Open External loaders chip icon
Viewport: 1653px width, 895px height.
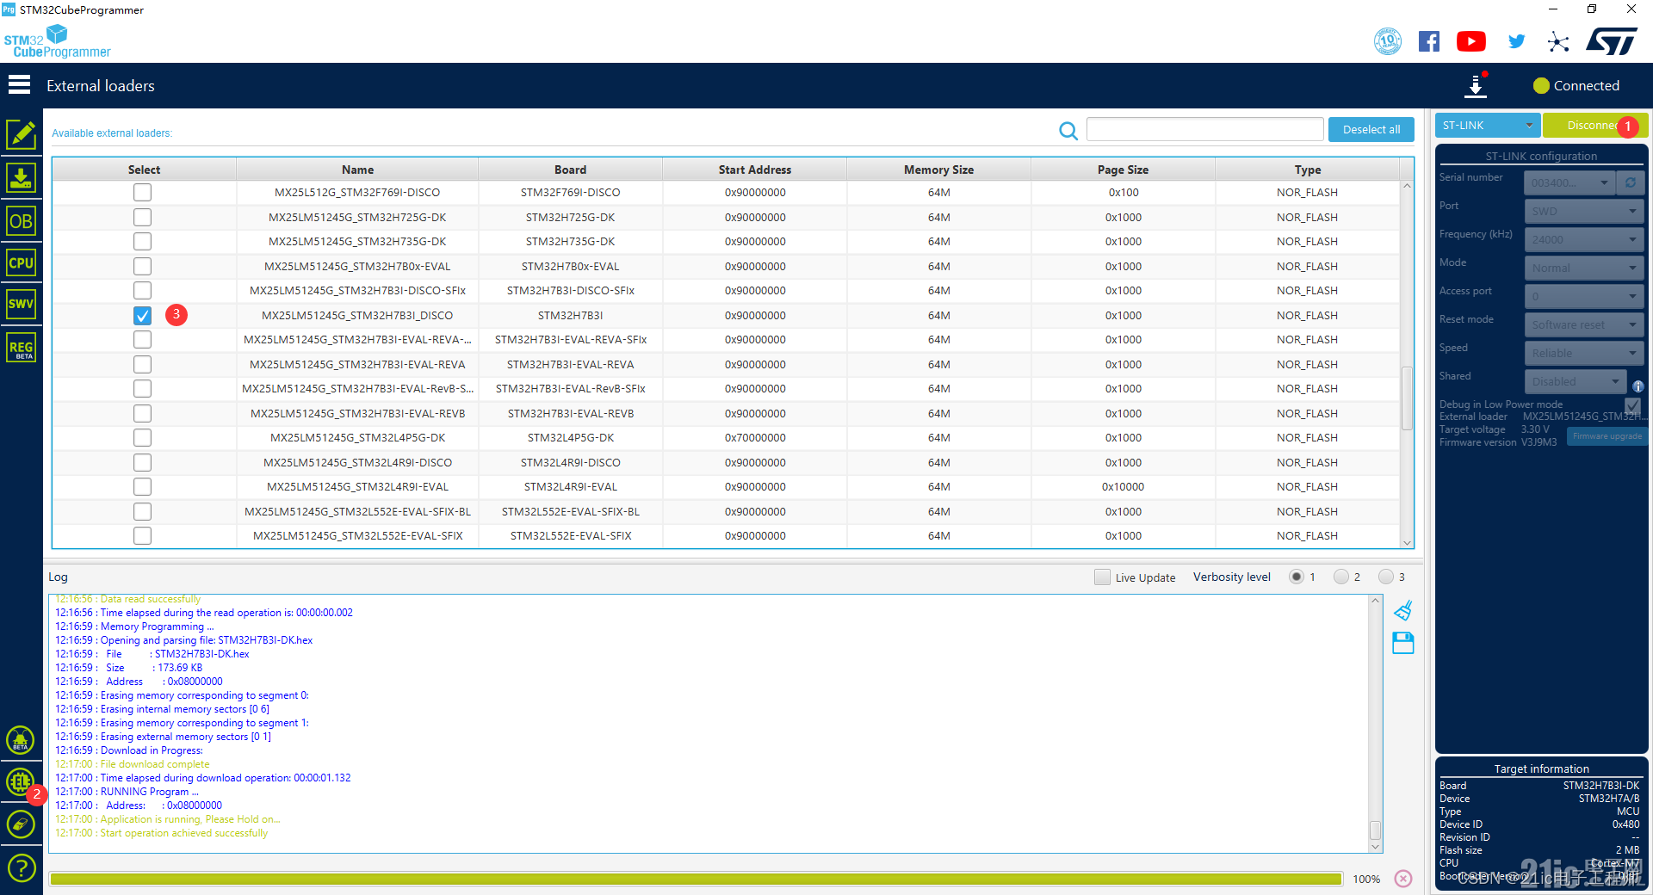pos(21,781)
